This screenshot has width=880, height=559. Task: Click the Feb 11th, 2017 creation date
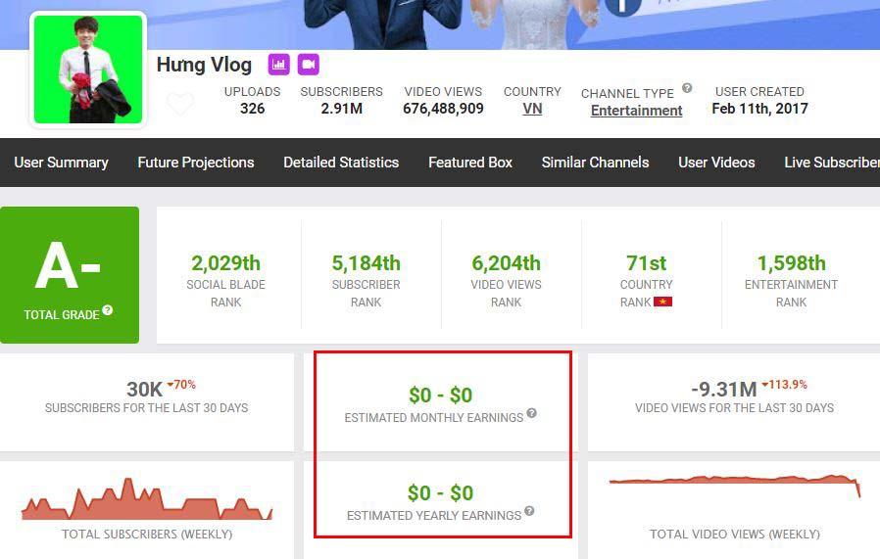click(x=759, y=109)
